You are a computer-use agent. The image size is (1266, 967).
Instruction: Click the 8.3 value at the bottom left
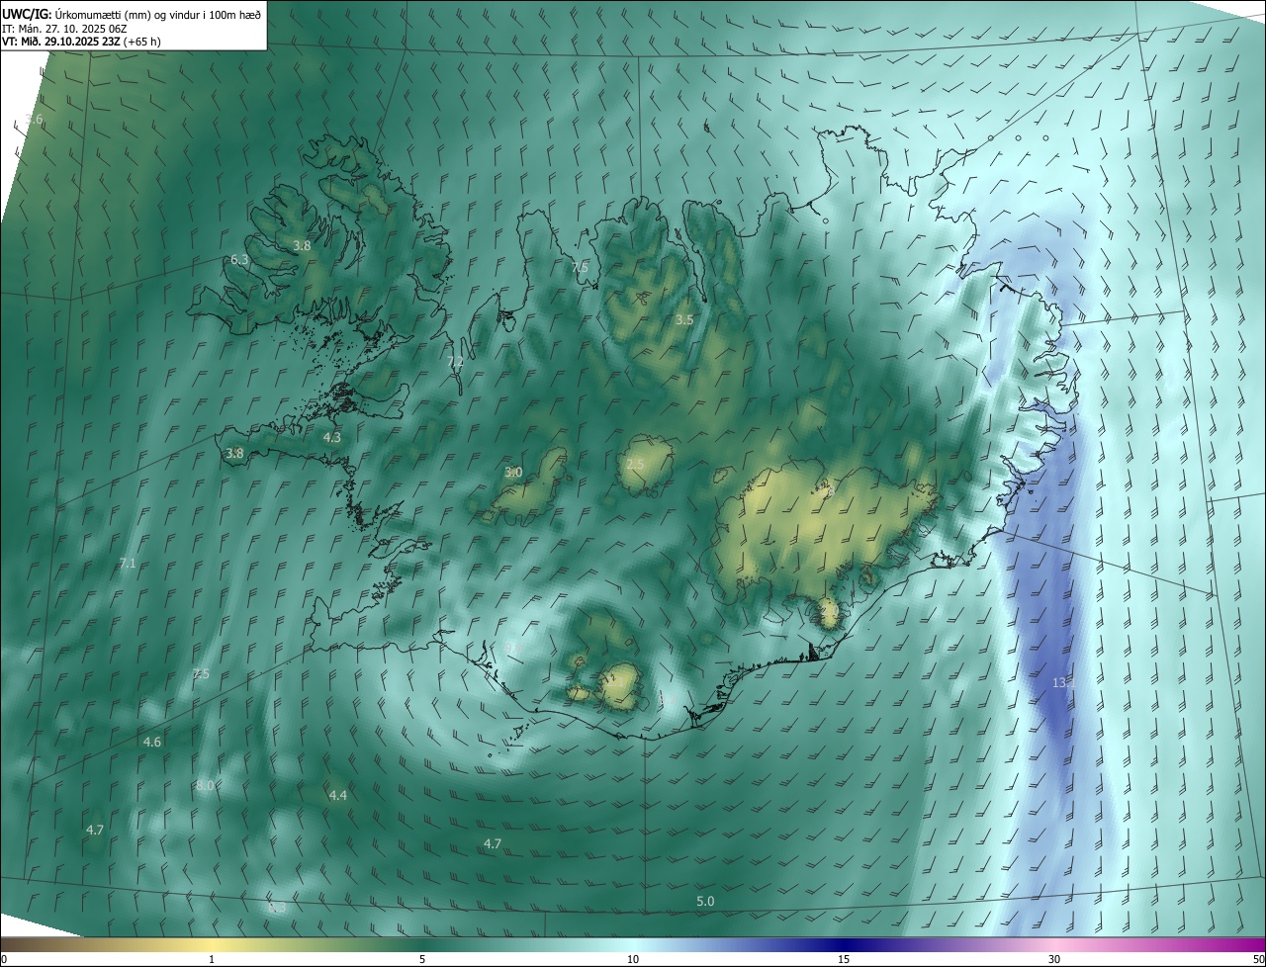[277, 908]
